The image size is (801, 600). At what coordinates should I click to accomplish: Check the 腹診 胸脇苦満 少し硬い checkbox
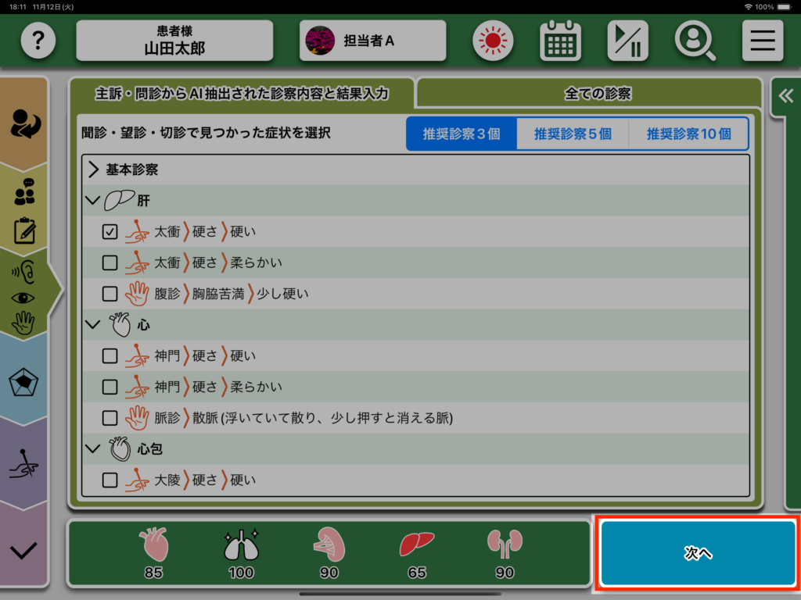click(x=110, y=295)
